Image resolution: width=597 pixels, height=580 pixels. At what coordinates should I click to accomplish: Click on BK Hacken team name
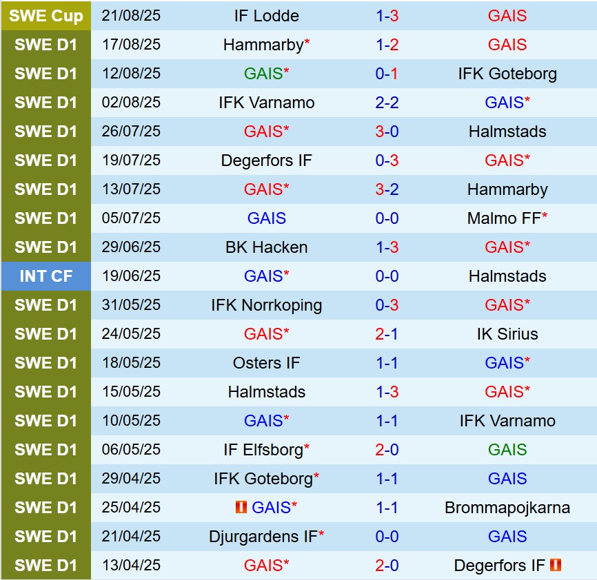tap(266, 247)
